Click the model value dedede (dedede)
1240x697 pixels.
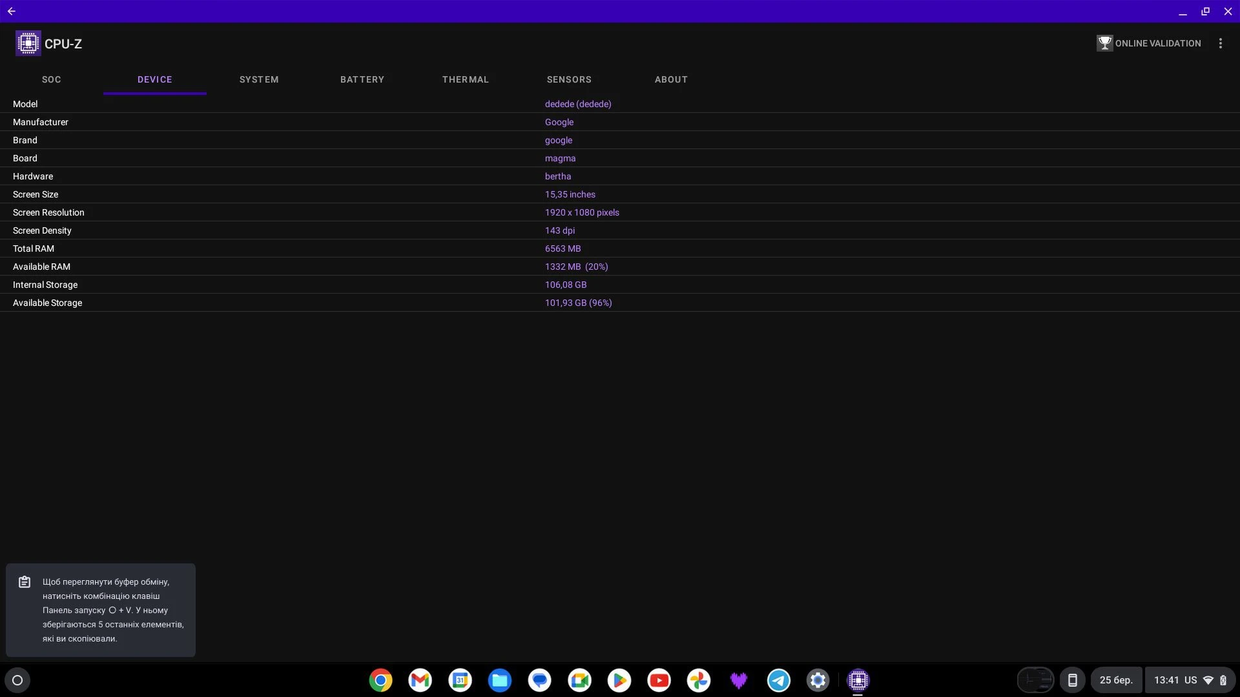pos(578,104)
